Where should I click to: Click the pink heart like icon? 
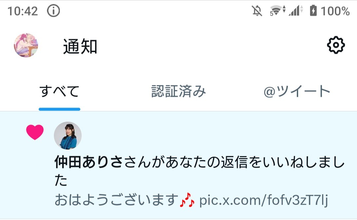tap(35, 132)
